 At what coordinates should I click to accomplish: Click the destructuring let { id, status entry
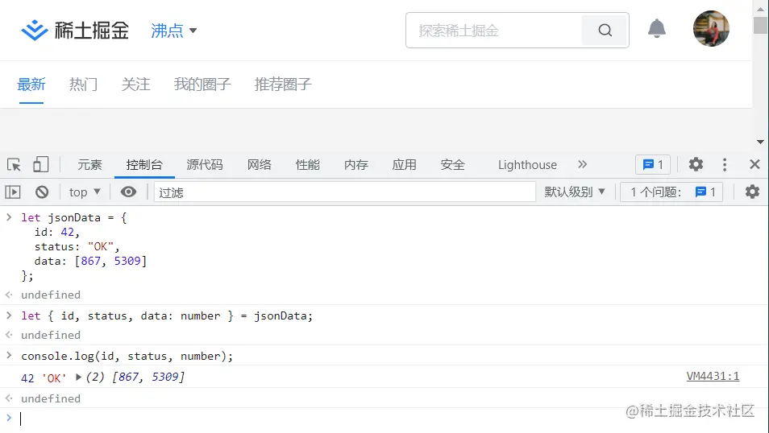point(167,316)
